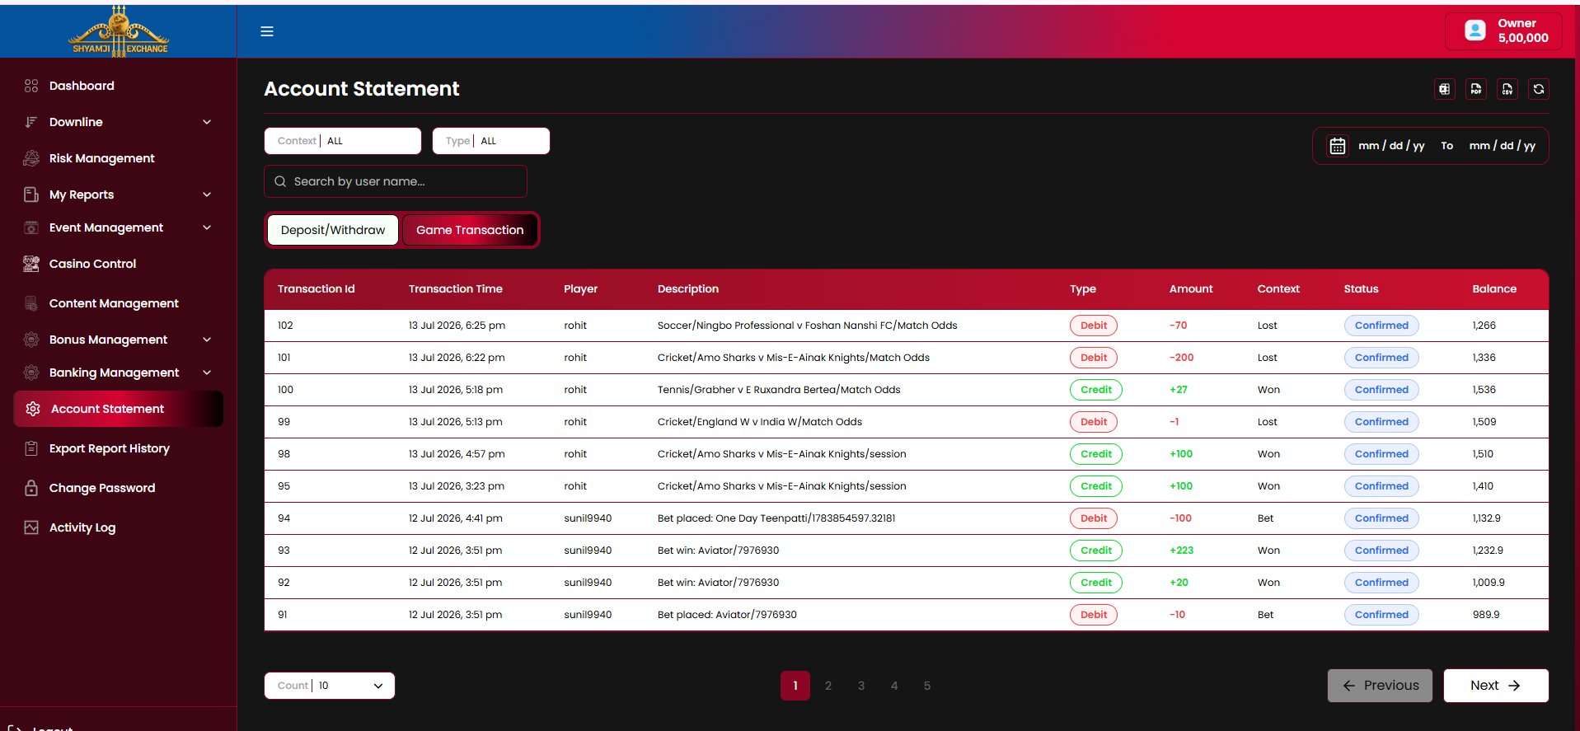Export statement as CSV icon
1580x731 pixels.
click(x=1507, y=89)
